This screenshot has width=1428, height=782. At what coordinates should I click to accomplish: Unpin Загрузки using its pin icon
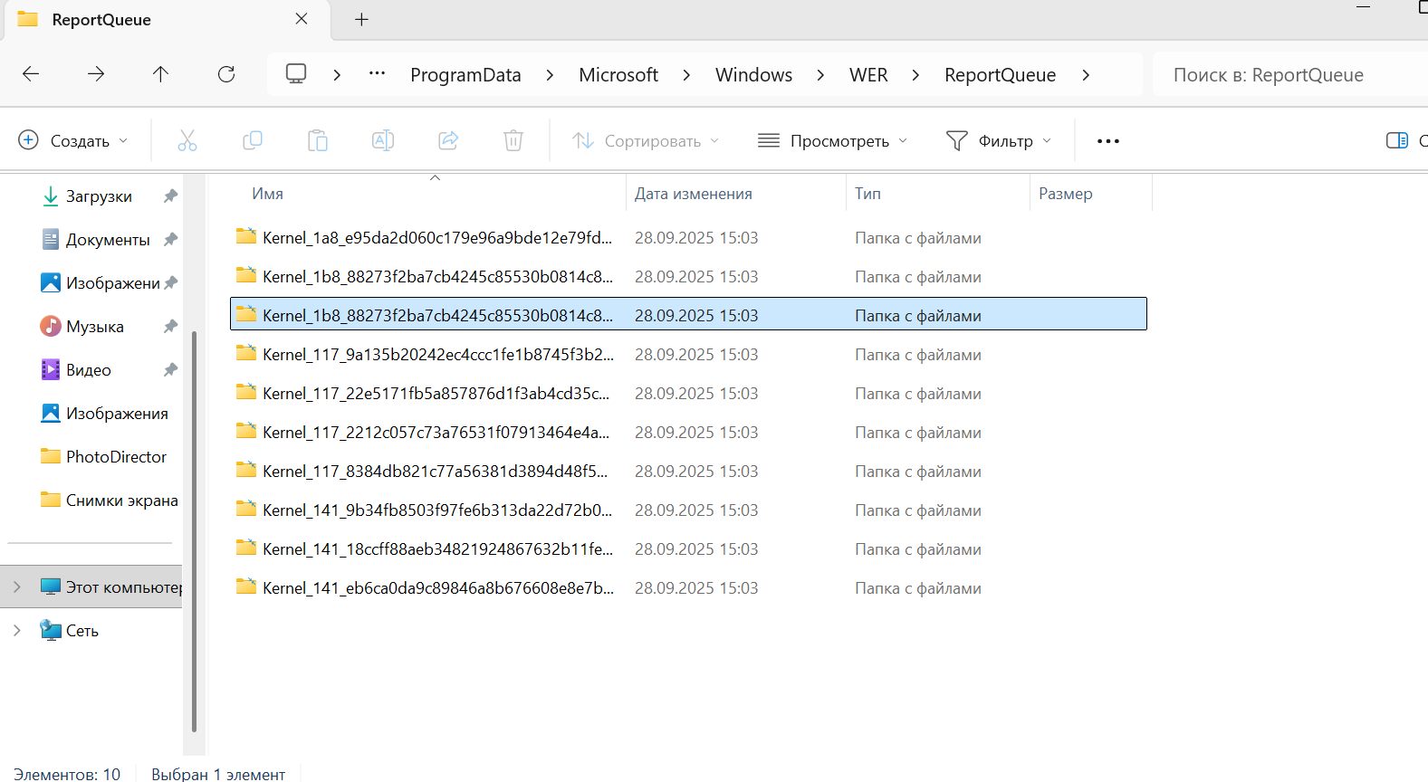click(x=170, y=195)
